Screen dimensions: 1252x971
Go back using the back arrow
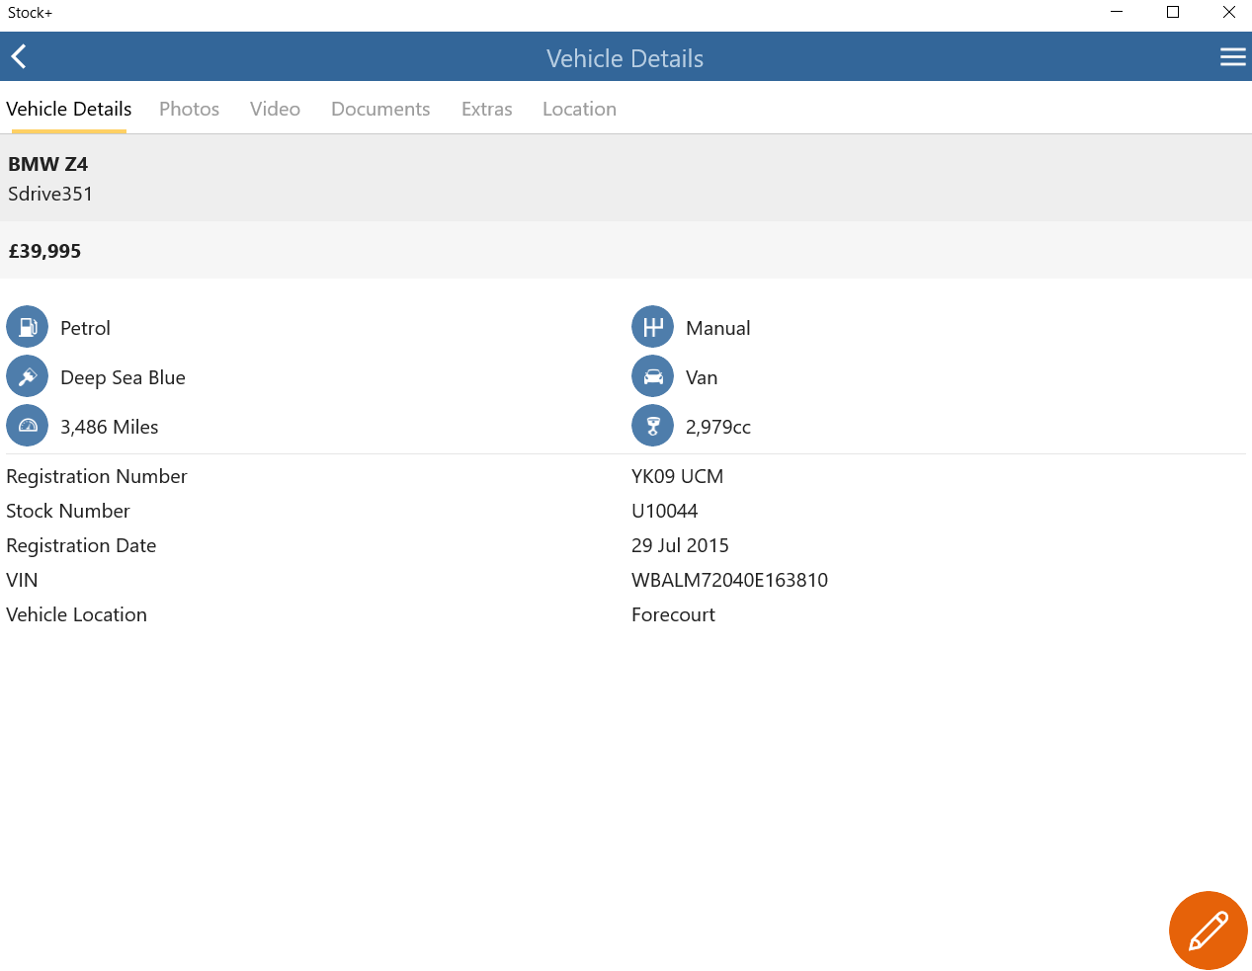(x=19, y=57)
